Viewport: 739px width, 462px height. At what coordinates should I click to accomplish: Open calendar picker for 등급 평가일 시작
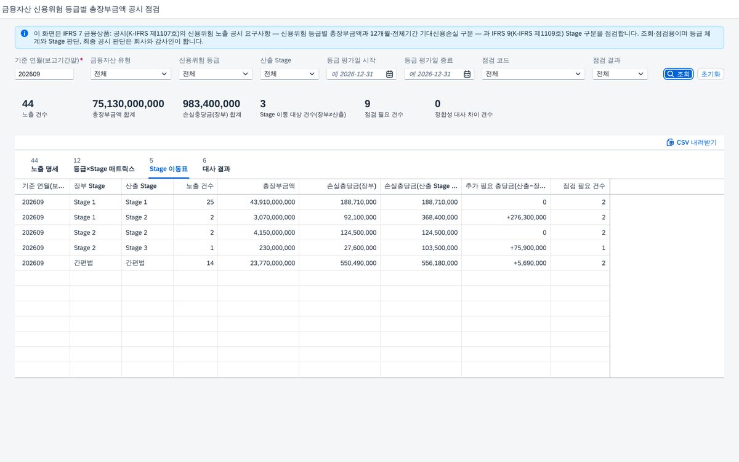(x=390, y=74)
